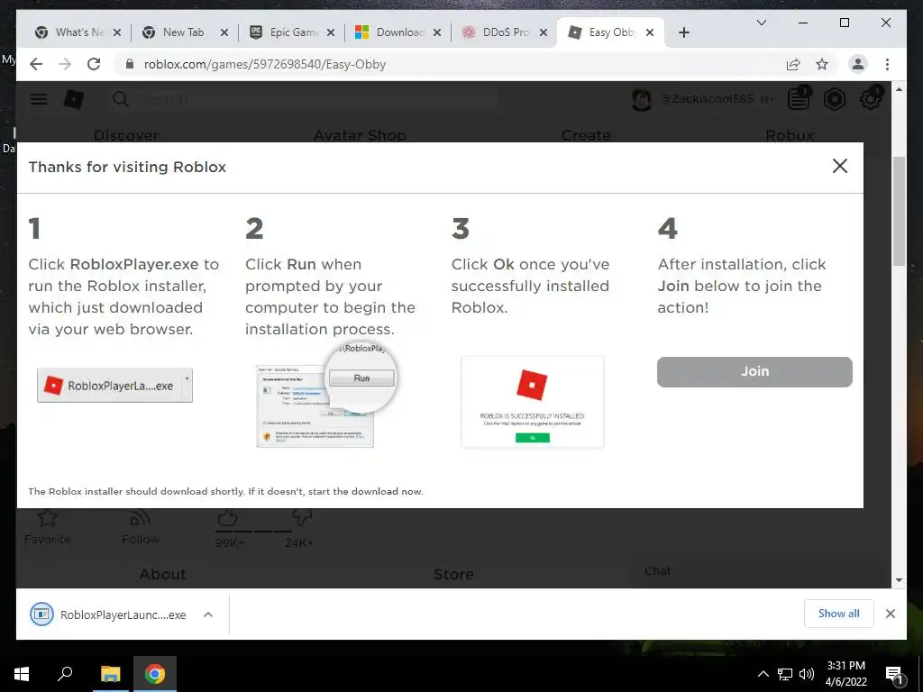Open a new browser tab
923x692 pixels.
[x=683, y=32]
